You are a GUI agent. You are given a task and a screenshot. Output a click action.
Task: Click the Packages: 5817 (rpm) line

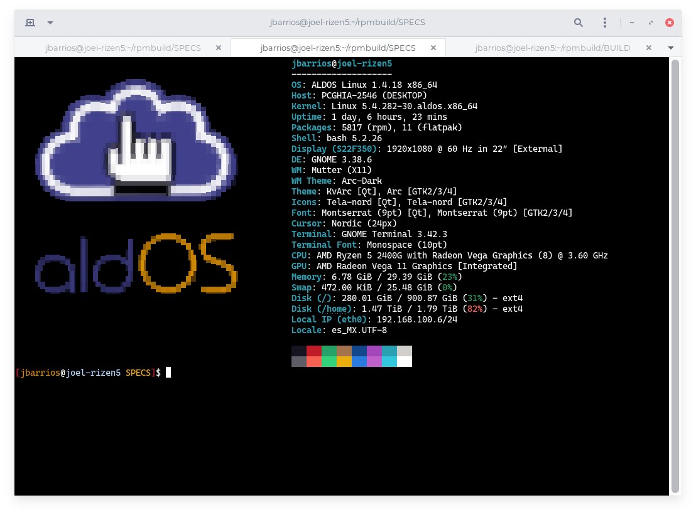pyautogui.click(x=376, y=127)
